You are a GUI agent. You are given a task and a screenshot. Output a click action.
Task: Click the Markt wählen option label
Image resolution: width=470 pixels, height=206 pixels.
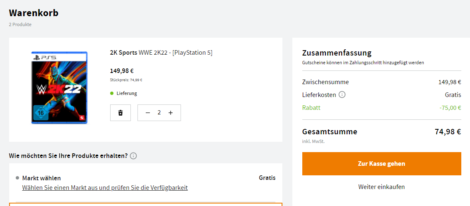click(x=41, y=178)
